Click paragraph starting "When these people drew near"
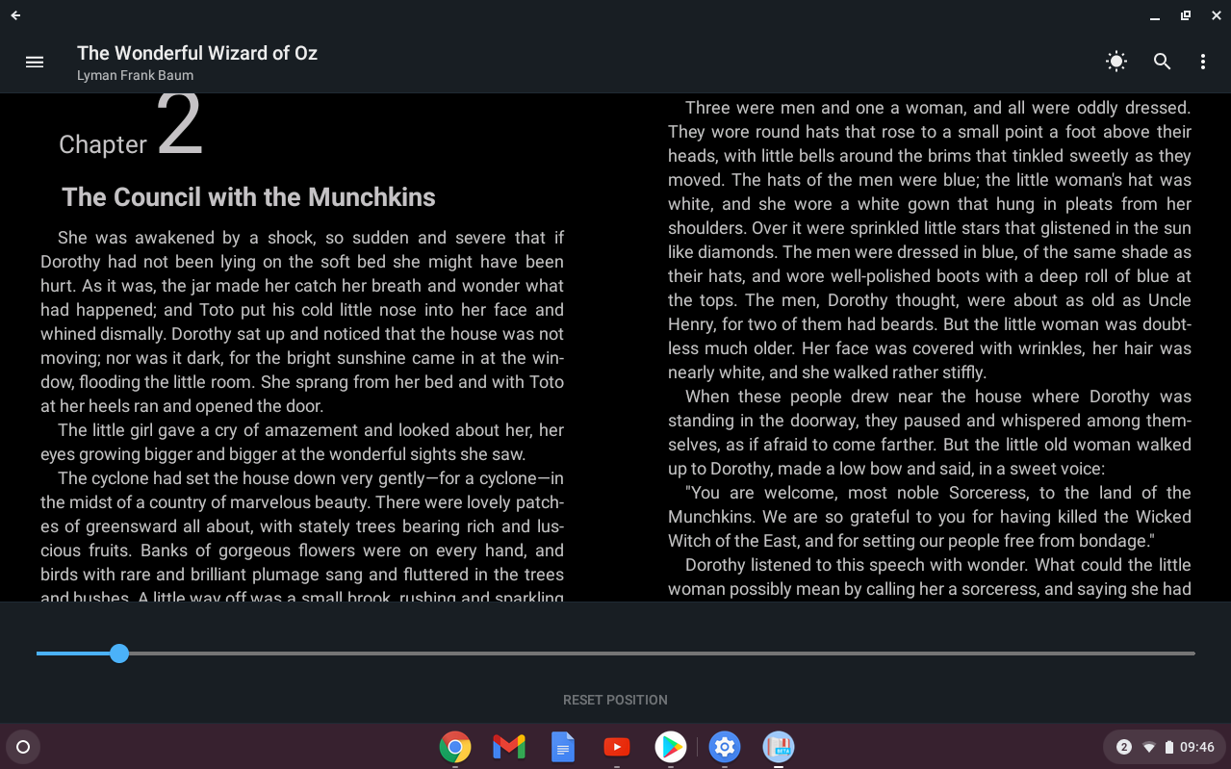 coord(930,432)
